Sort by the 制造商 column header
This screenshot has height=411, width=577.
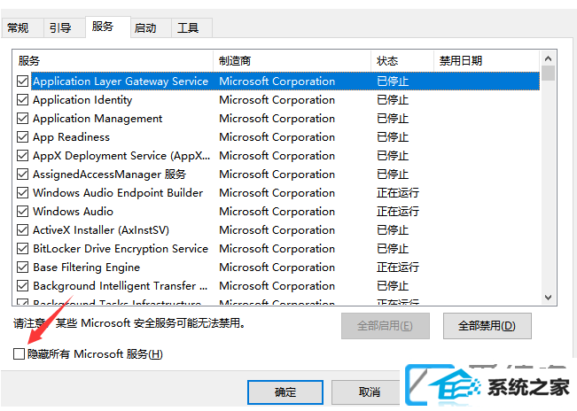pos(292,60)
